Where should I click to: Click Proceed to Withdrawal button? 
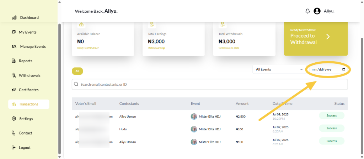click(x=316, y=39)
